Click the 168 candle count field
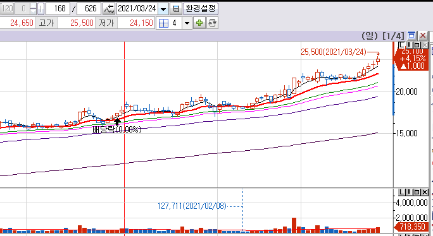This screenshot has width=433, height=236. (58, 9)
